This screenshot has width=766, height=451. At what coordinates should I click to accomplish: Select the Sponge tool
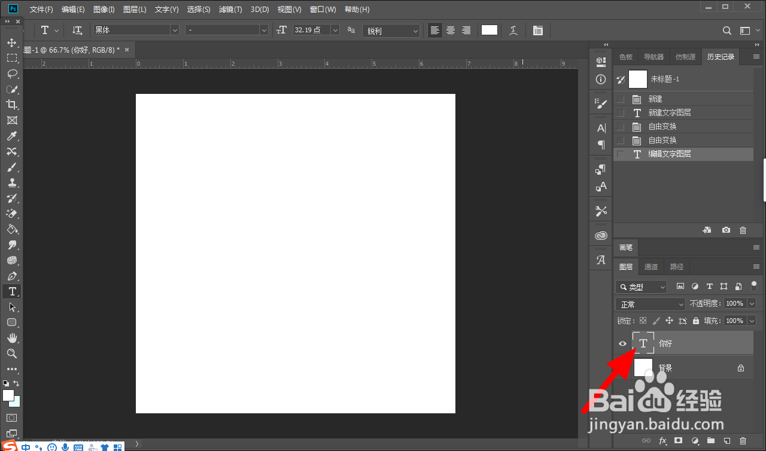(x=11, y=260)
